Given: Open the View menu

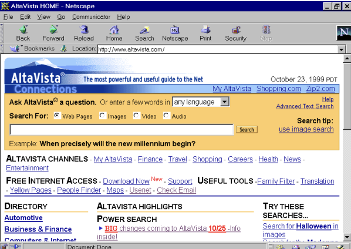Looking at the screenshot, I should click(x=43, y=17).
